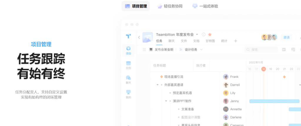Image resolution: width=301 pixels, height=126 pixels.
Task: Select the 任务 tab
Action: pyautogui.click(x=159, y=41)
